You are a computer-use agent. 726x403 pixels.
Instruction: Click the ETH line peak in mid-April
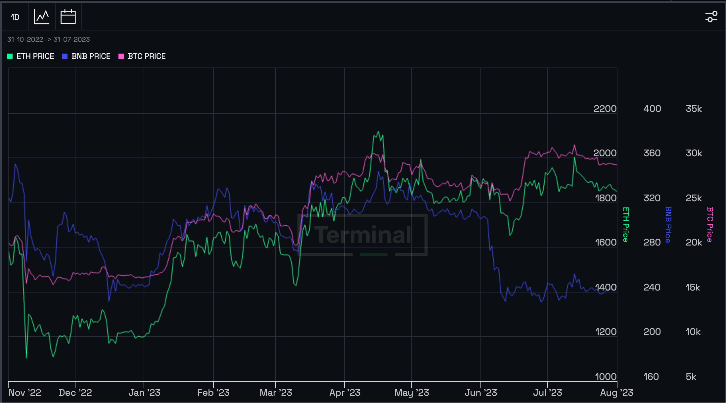tap(379, 132)
